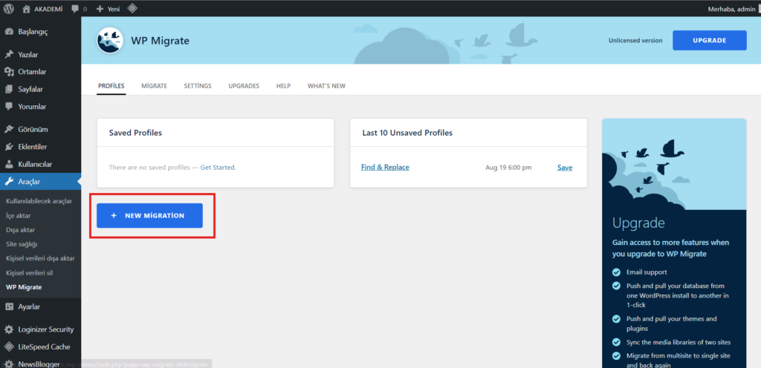Screen dimensions: 761x368
Task: Open Kişisel verileri sil
Action: [29, 272]
